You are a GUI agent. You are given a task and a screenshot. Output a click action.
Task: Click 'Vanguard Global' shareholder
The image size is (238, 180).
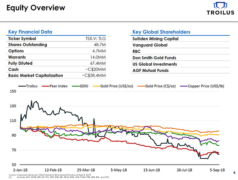click(150, 45)
